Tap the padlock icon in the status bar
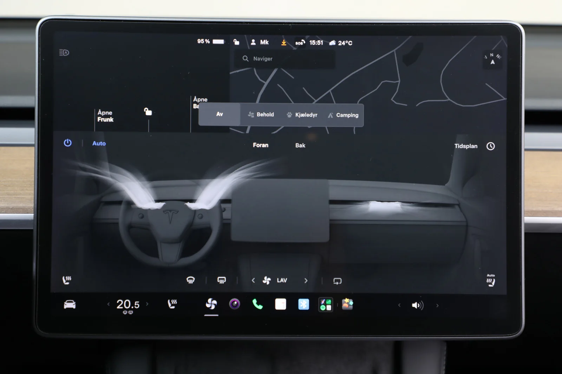The height and width of the screenshot is (374, 562). [x=236, y=42]
